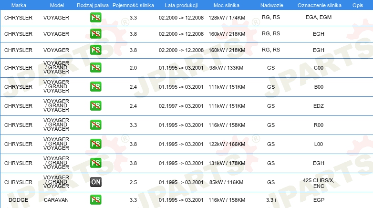
Task: Click '116kW / 158KM' in the R00 row
Action: click(x=227, y=125)
